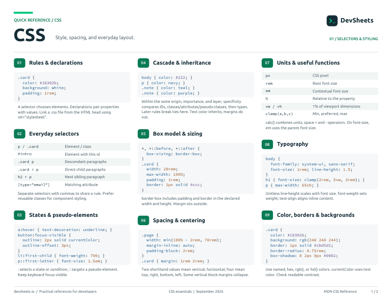Click the 09 section number badge
This screenshot has width=392, height=303.
click(267, 215)
